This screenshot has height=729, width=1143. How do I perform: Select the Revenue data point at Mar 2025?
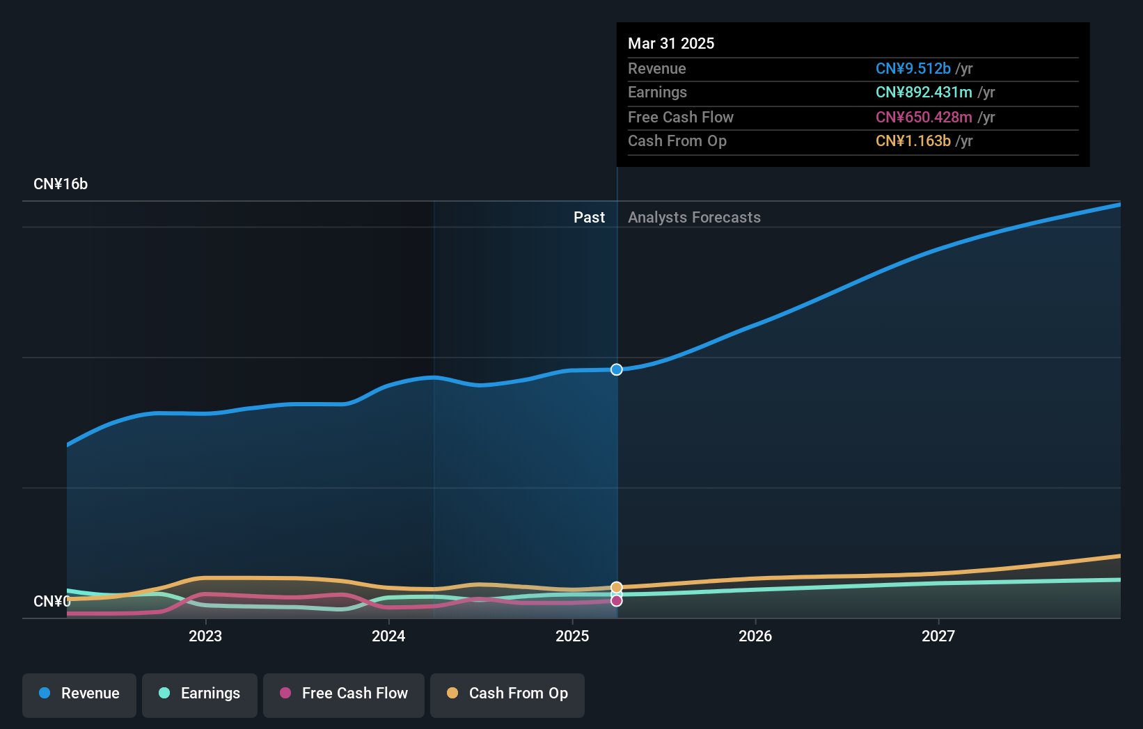click(617, 369)
